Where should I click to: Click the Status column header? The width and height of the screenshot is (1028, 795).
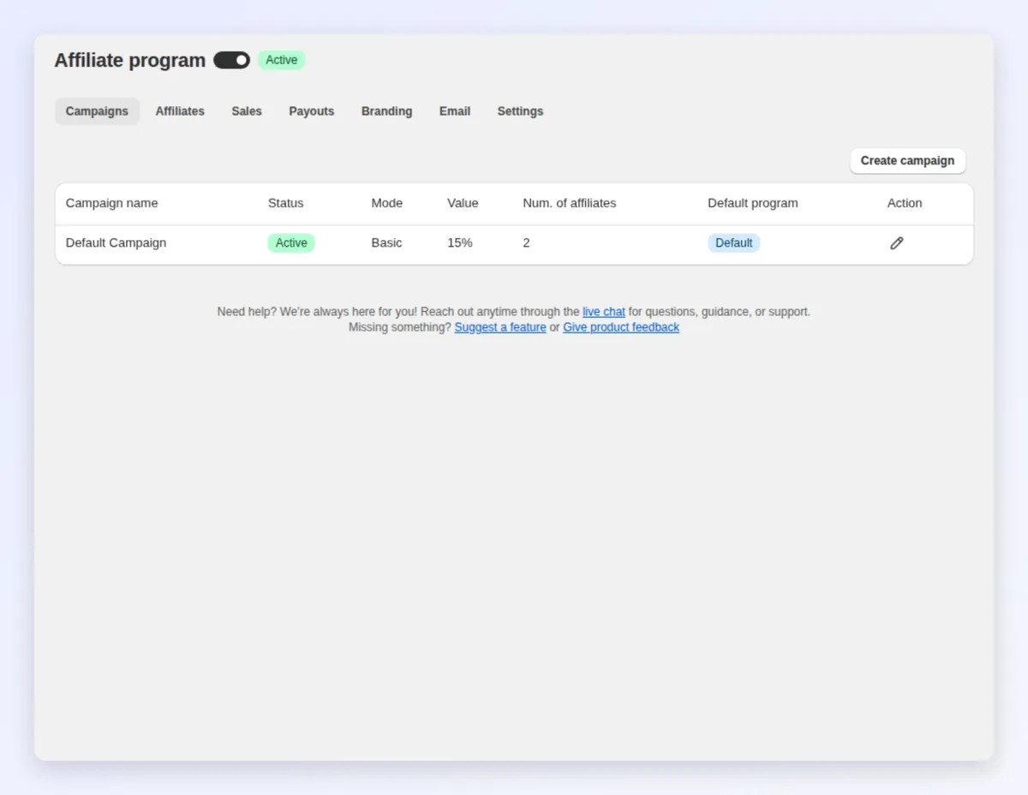[x=285, y=203]
